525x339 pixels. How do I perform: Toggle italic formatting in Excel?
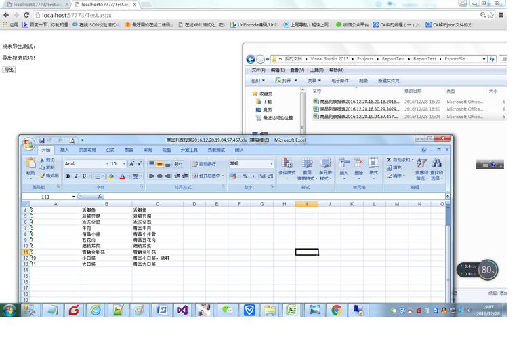coord(76,176)
